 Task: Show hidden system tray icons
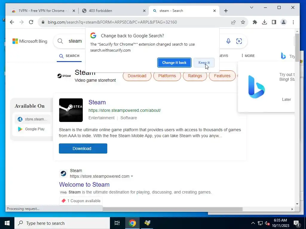click(253, 223)
